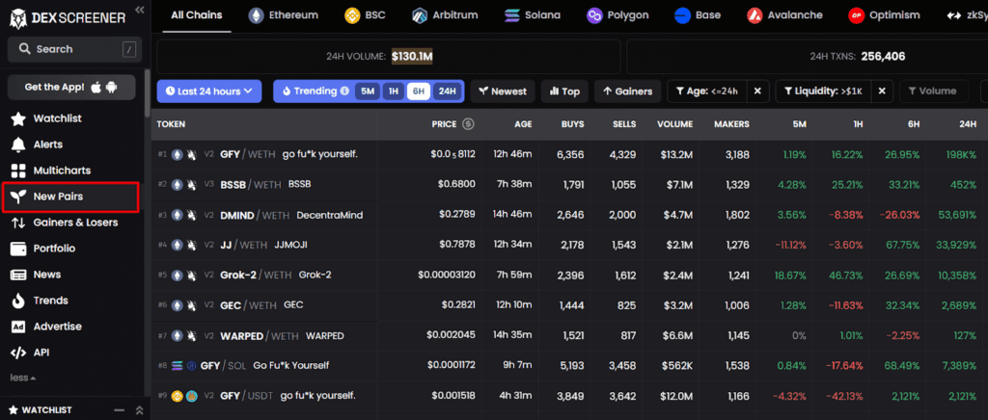This screenshot has width=988, height=420.
Task: Open Gainers & Losers page
Action: pyautogui.click(x=75, y=223)
